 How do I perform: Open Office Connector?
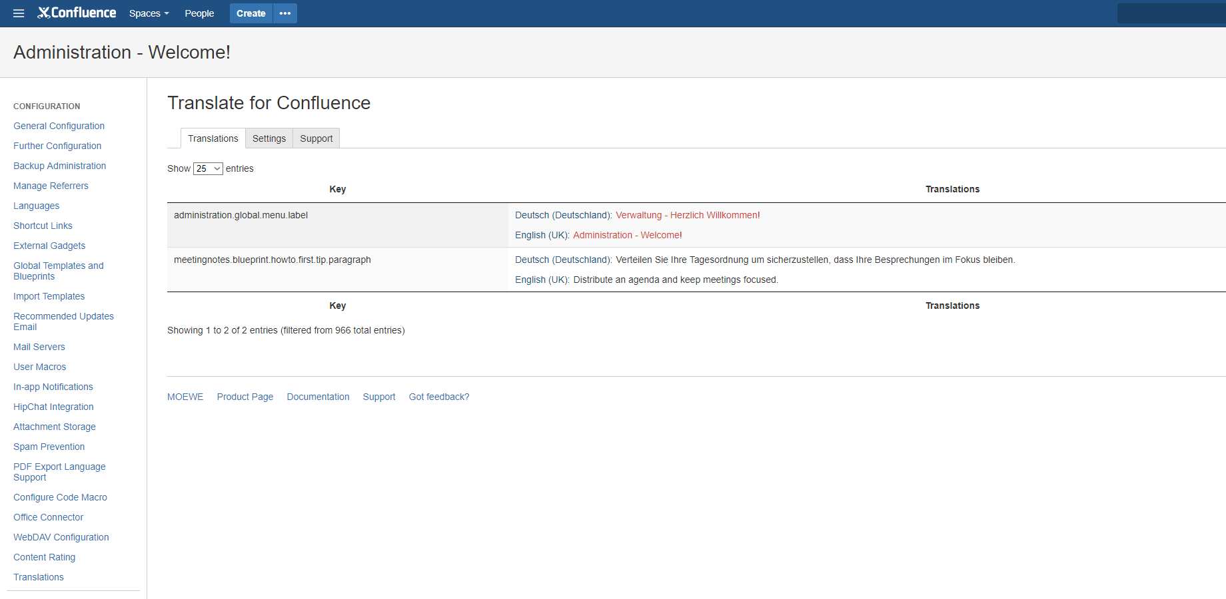point(48,517)
